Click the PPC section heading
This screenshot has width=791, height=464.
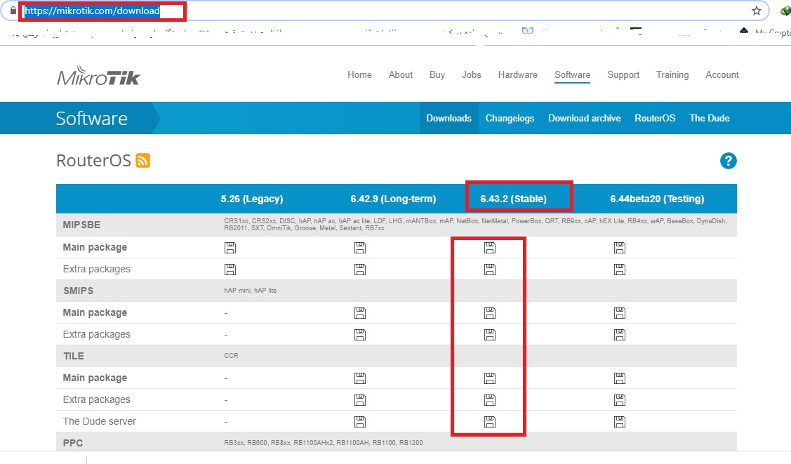(x=73, y=443)
